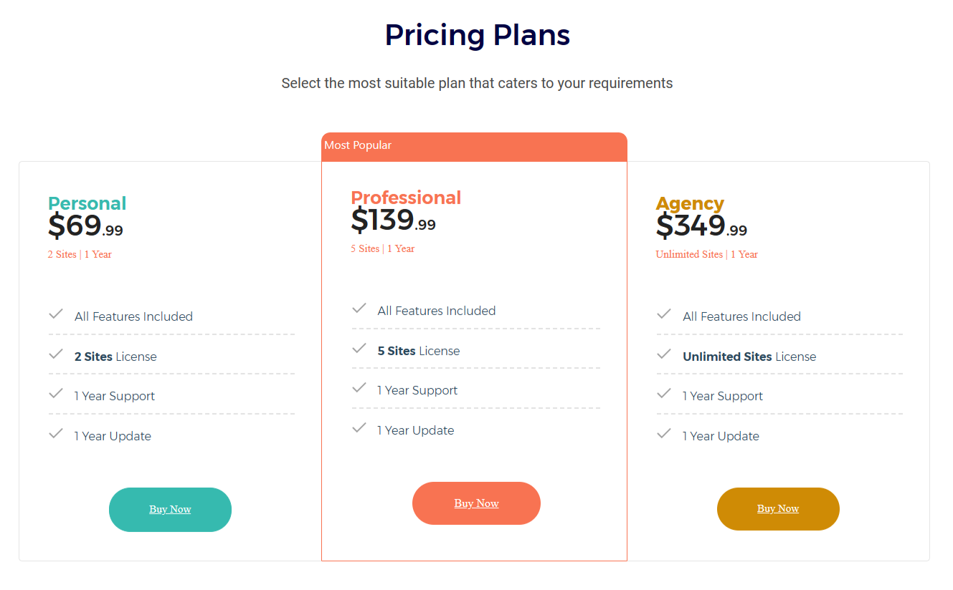Image resolution: width=953 pixels, height=590 pixels.
Task: Click checkmark beside Professional 5 Sites License
Action: pyautogui.click(x=359, y=349)
